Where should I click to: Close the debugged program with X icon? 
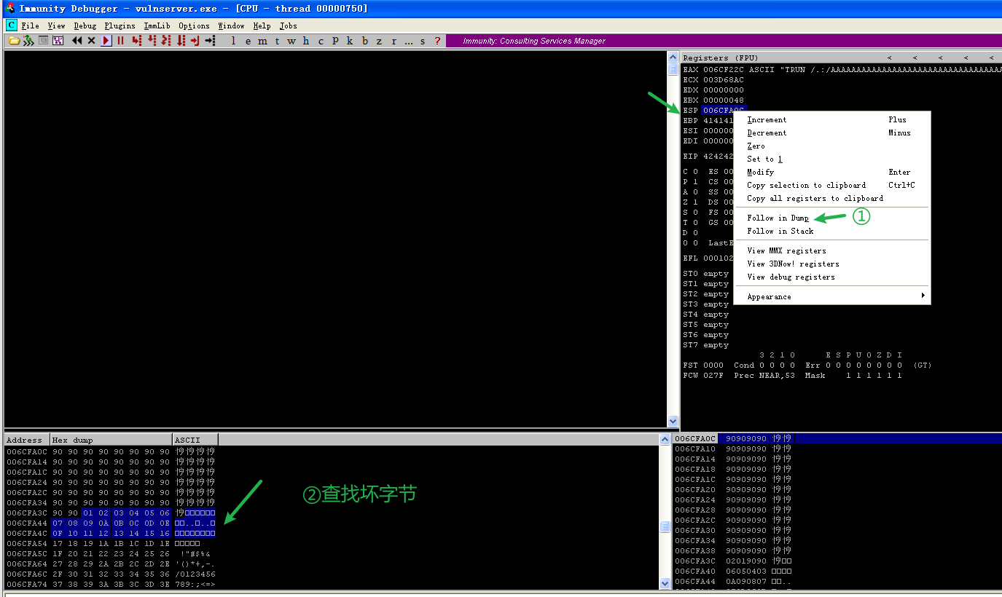91,41
